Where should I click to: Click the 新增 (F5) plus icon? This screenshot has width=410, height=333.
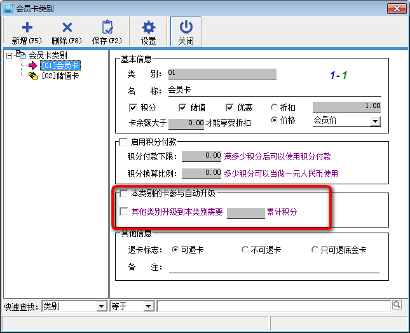click(x=27, y=27)
